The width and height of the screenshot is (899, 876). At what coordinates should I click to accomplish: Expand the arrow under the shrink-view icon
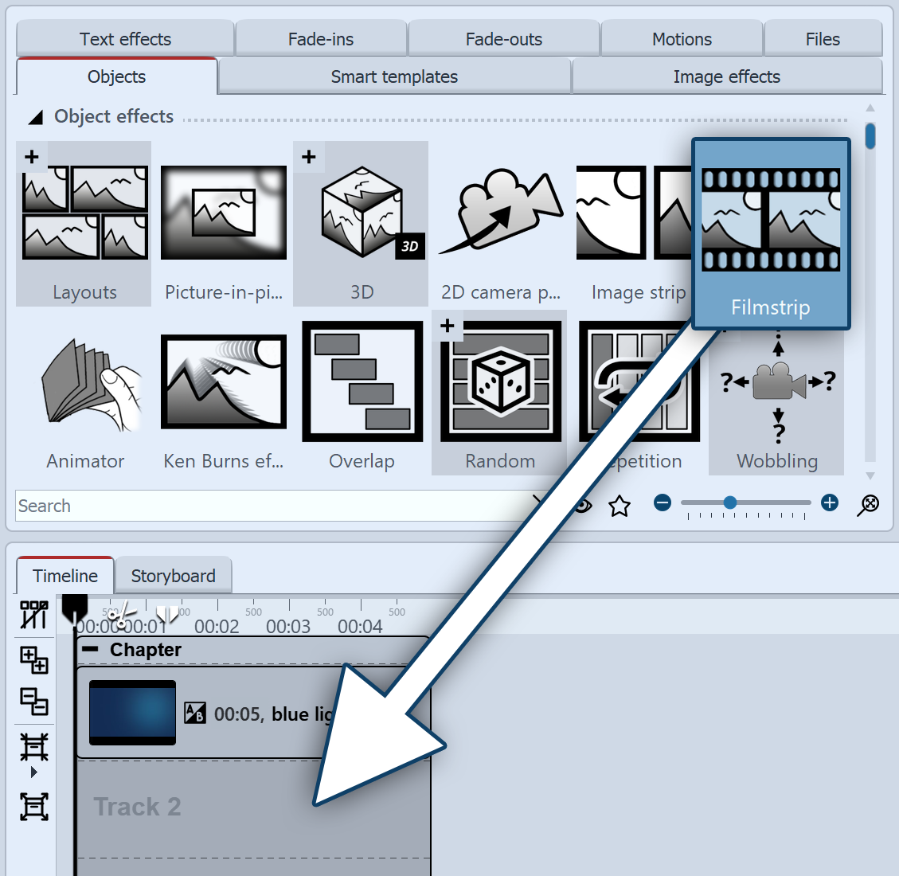34,771
